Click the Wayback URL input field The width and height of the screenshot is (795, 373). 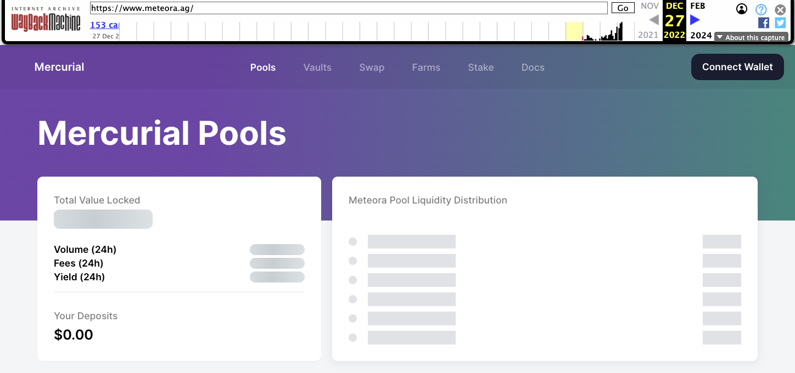[349, 8]
